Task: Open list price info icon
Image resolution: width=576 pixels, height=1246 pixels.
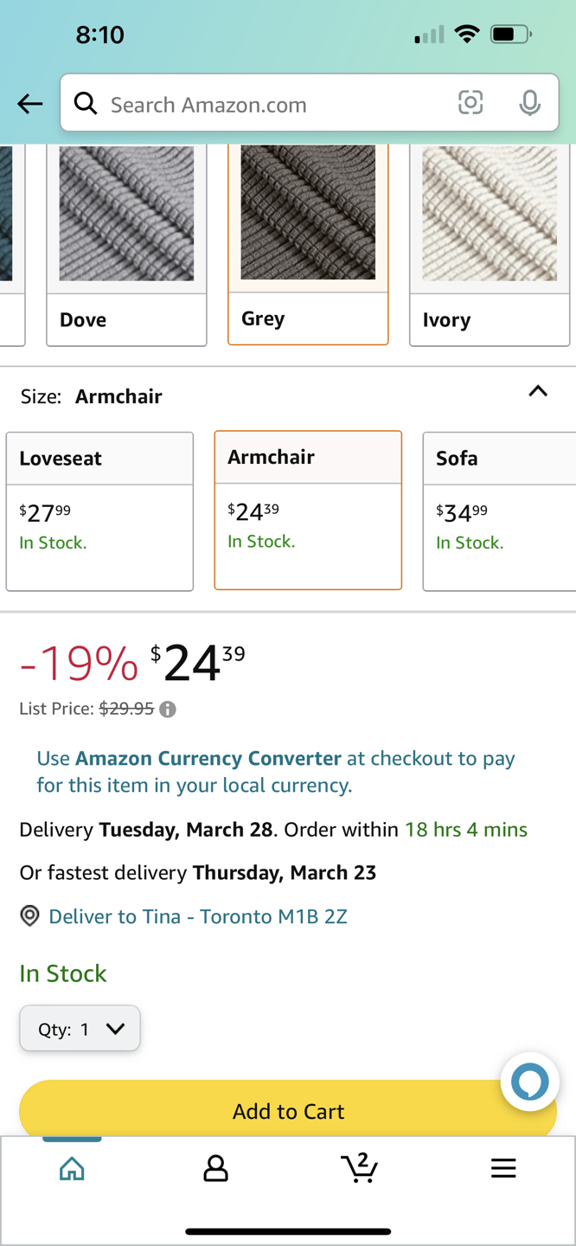Action: pos(168,710)
